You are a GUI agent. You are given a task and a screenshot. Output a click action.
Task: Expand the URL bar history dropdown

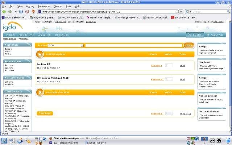[x=181, y=12]
